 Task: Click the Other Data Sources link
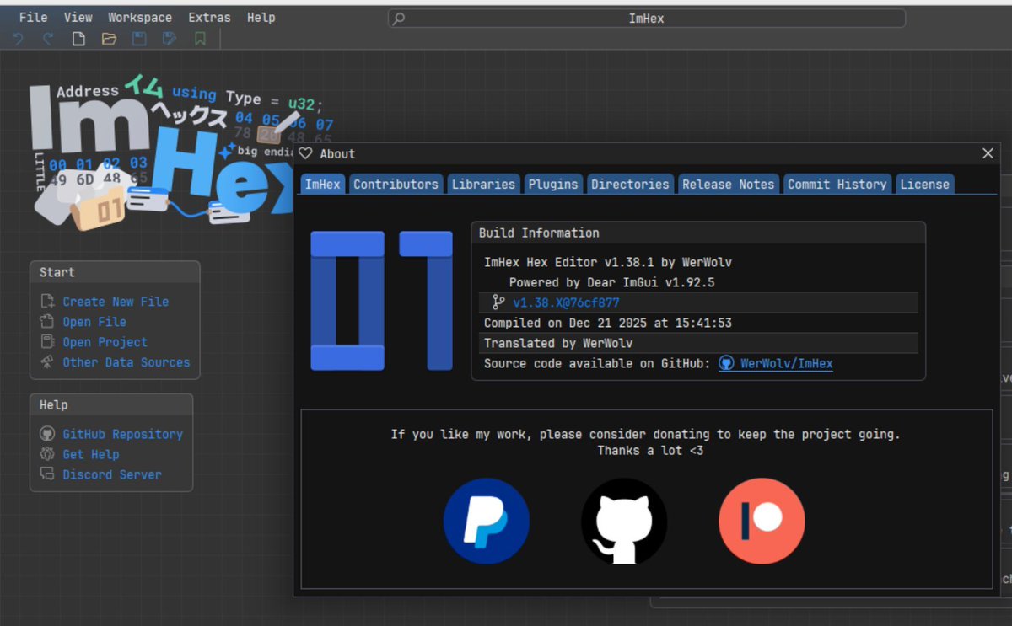126,362
